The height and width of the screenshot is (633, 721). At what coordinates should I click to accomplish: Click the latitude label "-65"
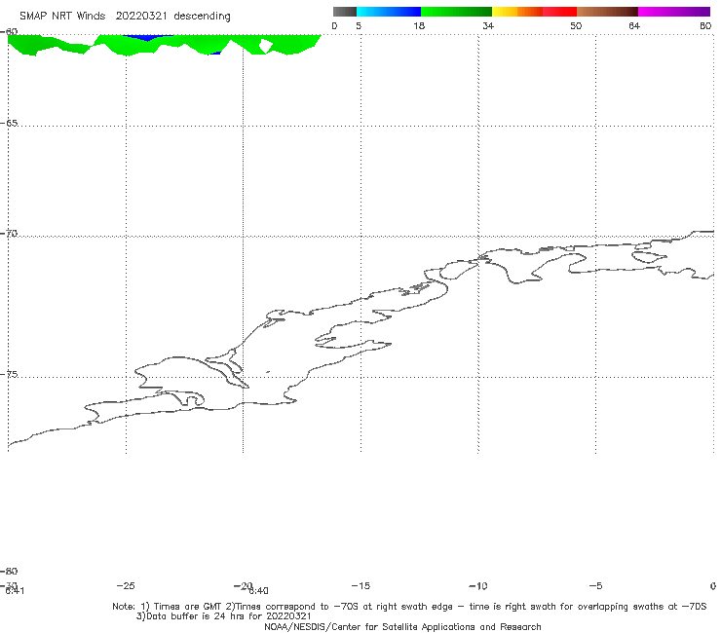click(9, 124)
